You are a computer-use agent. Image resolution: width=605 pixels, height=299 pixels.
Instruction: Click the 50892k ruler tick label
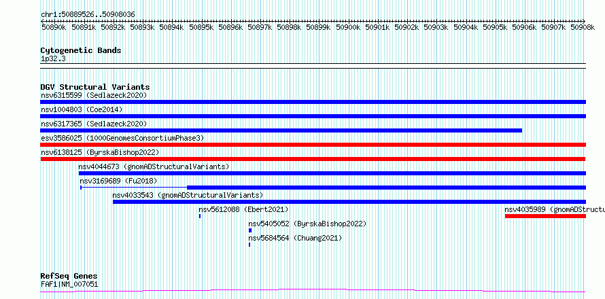(x=112, y=27)
